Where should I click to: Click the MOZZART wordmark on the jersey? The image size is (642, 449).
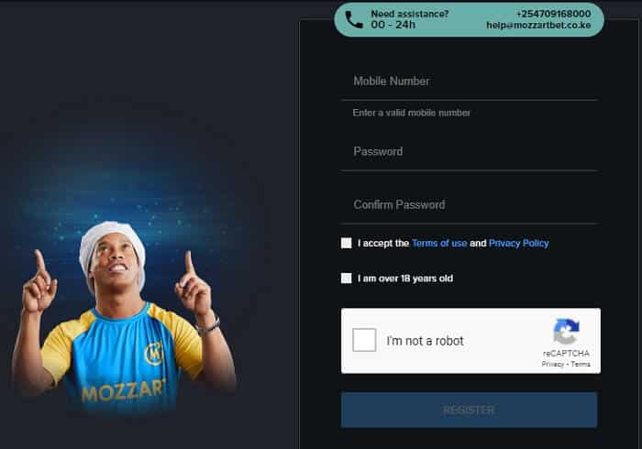coord(124,390)
